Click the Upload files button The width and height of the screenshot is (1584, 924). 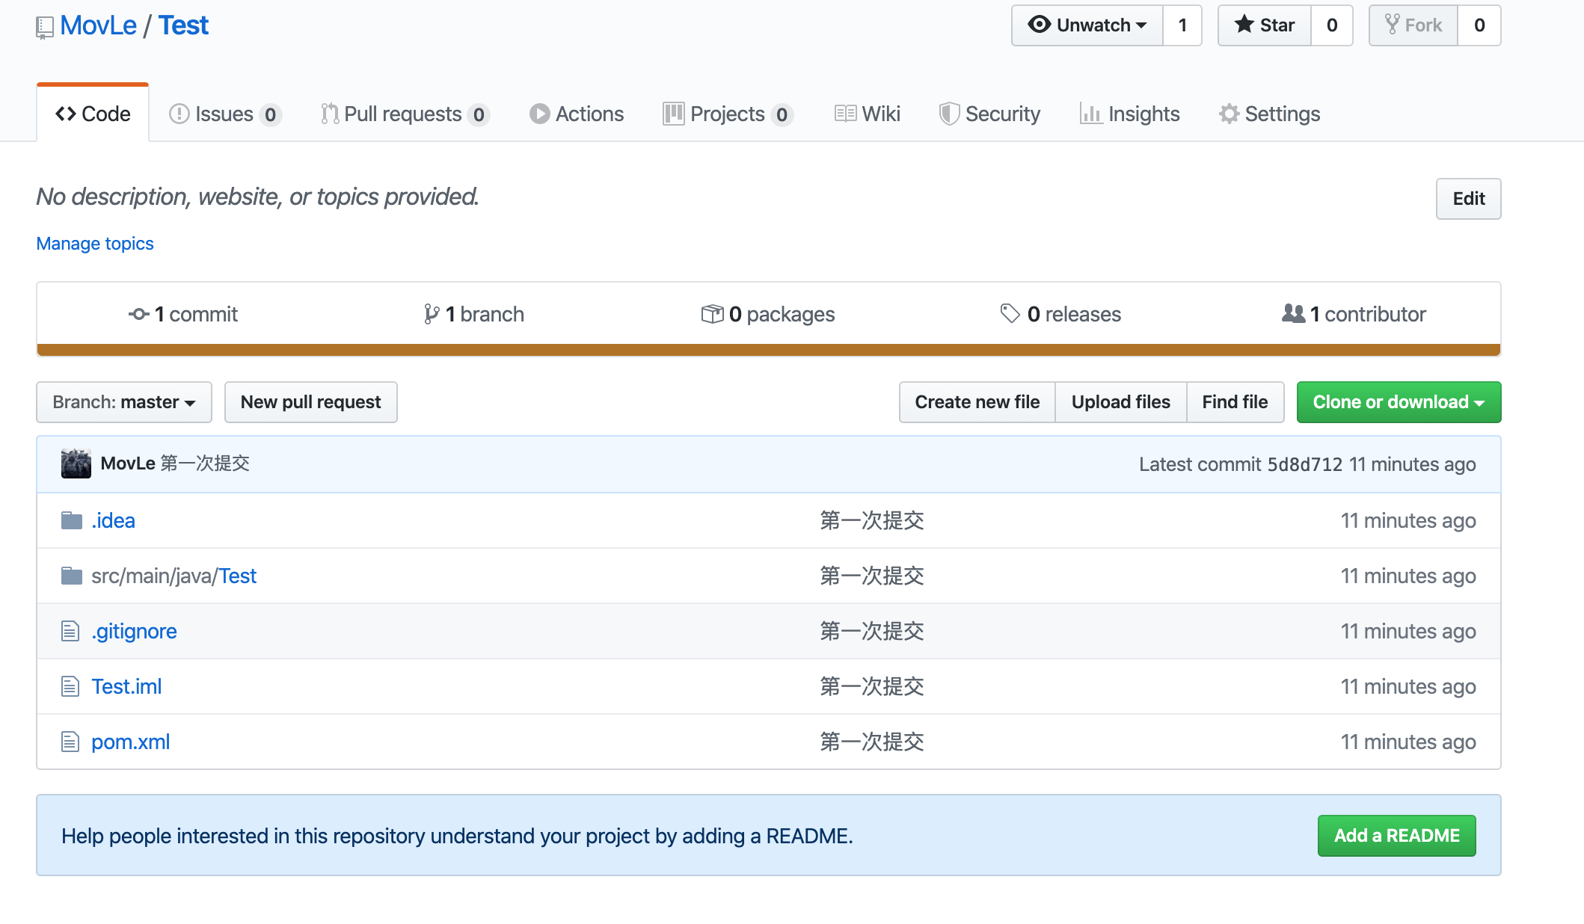click(1121, 401)
